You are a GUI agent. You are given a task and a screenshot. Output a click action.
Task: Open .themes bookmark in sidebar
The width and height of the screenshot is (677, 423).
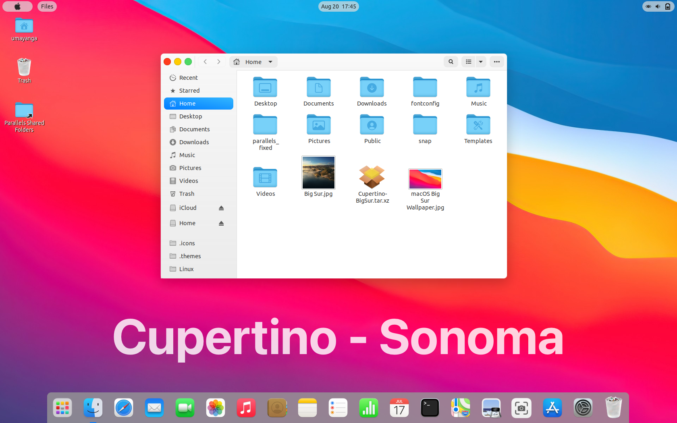click(x=199, y=256)
